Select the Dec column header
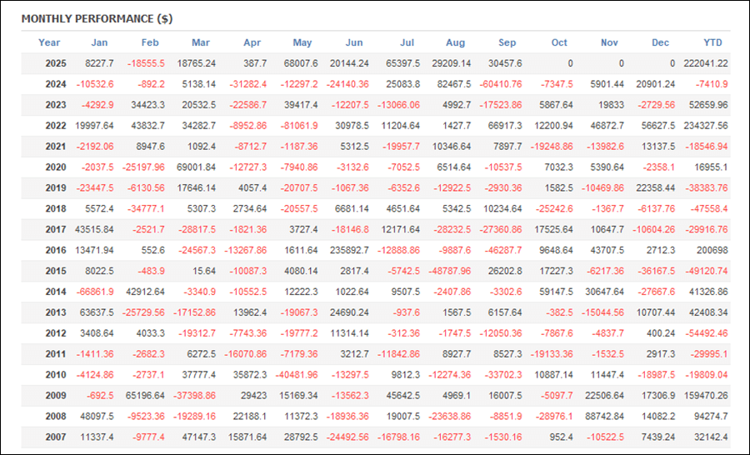The height and width of the screenshot is (455, 750). [660, 42]
